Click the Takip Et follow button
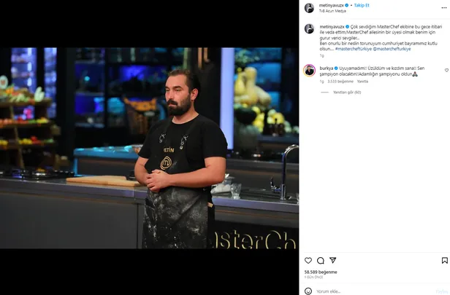450x295 pixels. point(362,5)
